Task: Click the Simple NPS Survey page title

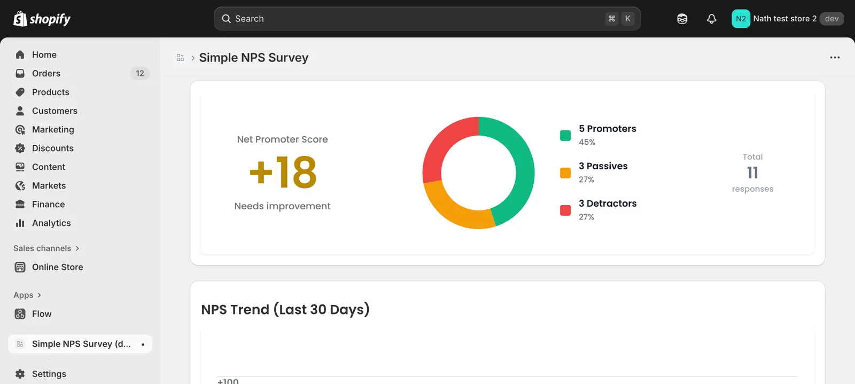Action: (254, 58)
